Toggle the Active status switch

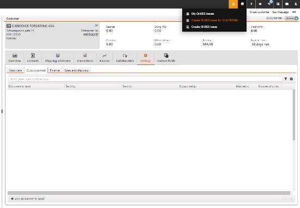click(291, 19)
